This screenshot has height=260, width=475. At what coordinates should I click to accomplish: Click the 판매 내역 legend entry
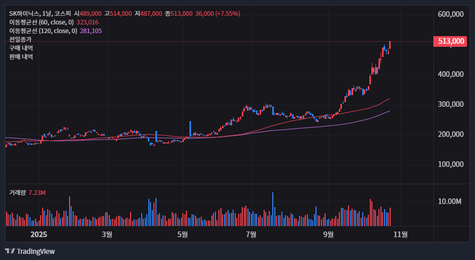pyautogui.click(x=21, y=56)
